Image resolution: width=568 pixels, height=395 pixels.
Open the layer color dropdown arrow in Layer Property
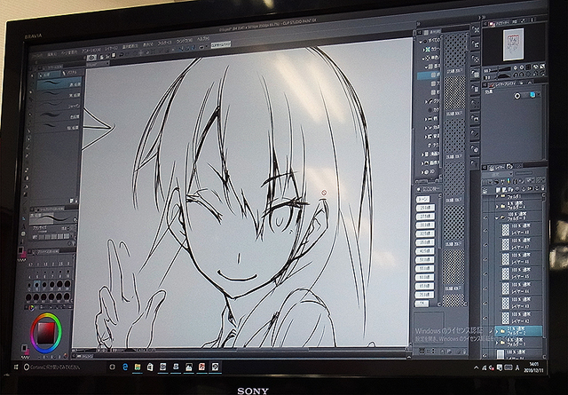[538, 94]
